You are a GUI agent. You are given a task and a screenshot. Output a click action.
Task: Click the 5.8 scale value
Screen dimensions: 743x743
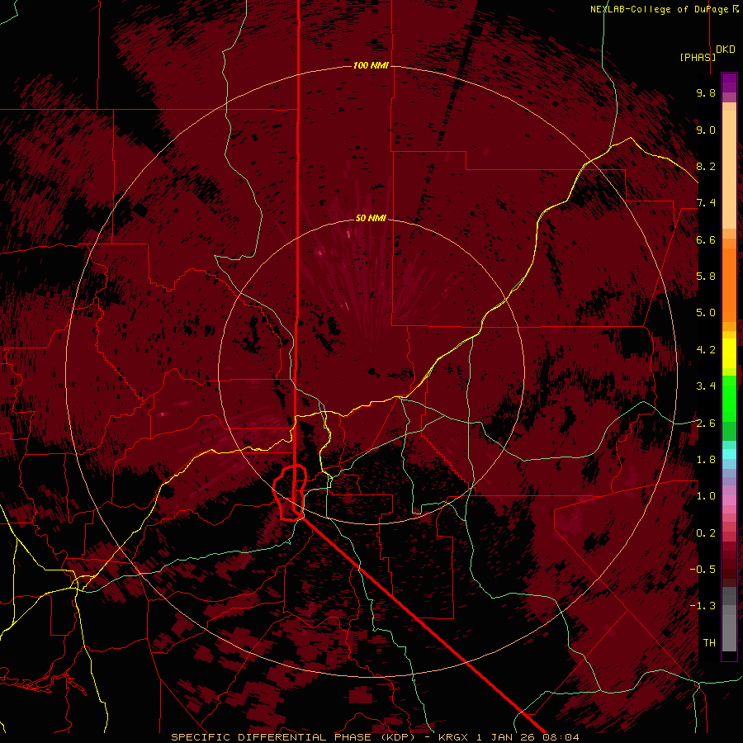click(x=706, y=277)
